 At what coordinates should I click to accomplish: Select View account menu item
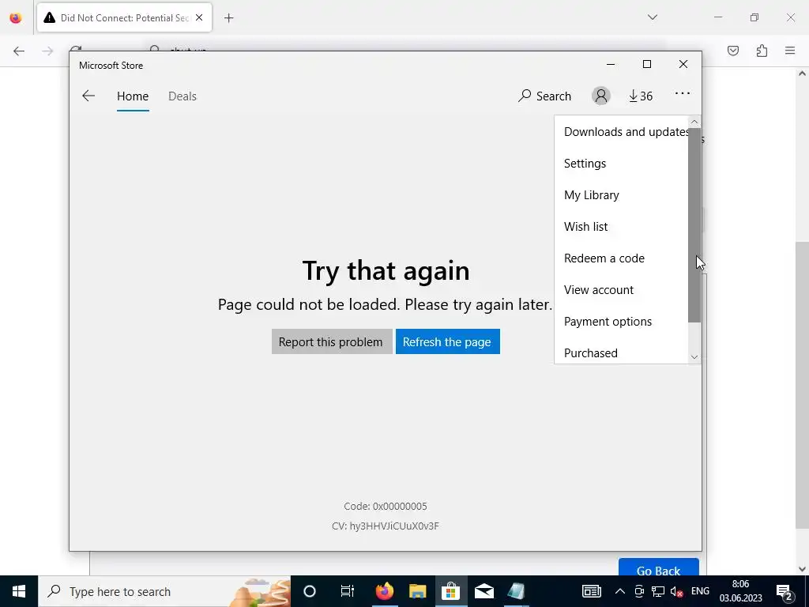point(621,289)
